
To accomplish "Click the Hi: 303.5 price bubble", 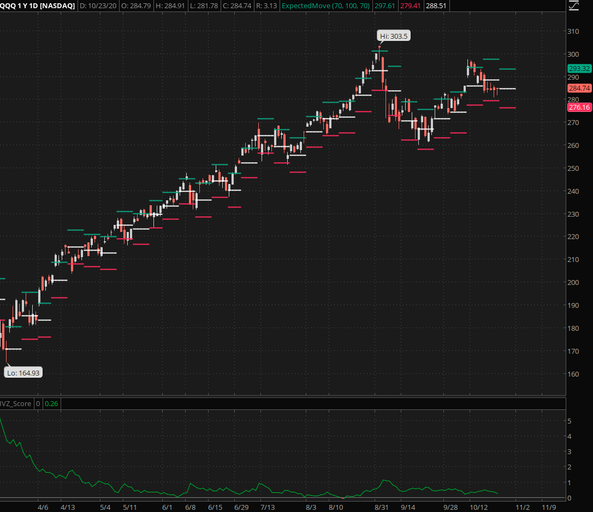I will 394,36.
